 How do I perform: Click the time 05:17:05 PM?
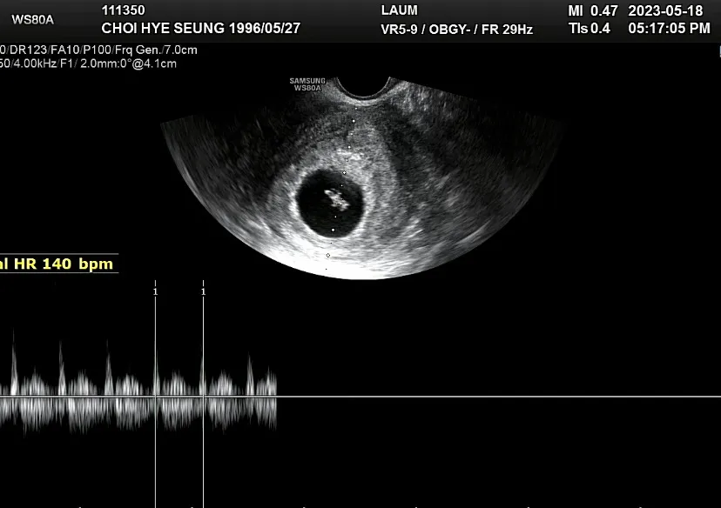669,28
